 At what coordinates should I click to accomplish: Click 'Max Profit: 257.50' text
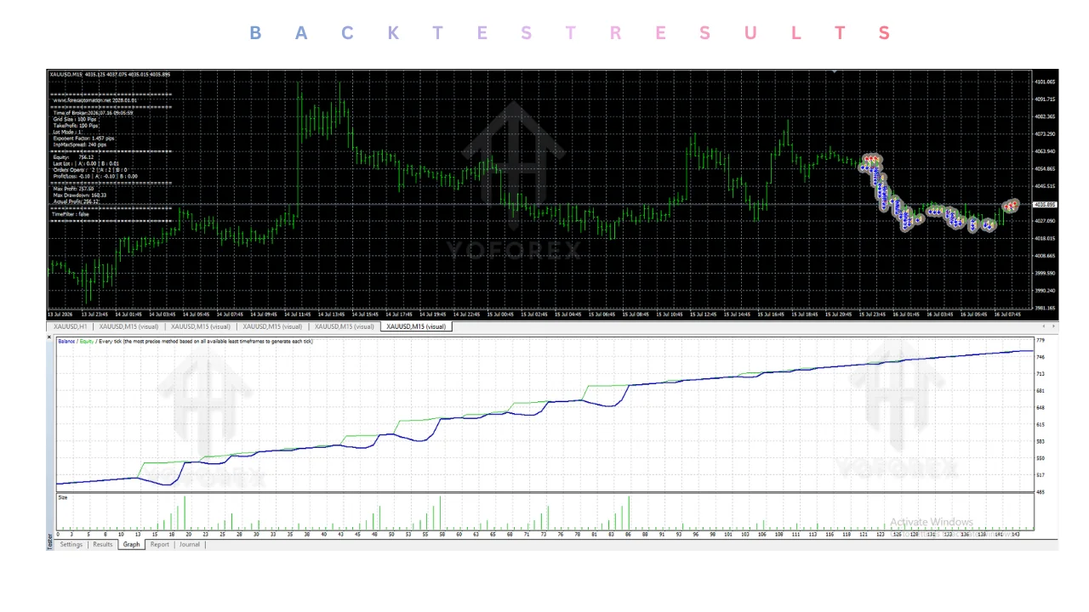(x=74, y=189)
